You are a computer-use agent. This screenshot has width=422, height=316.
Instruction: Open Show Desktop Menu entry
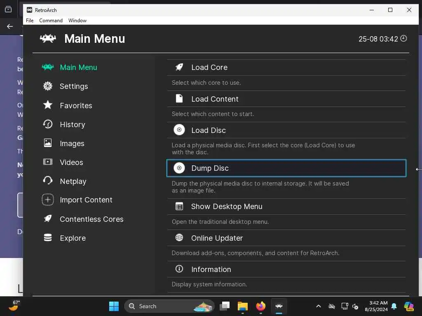click(286, 207)
